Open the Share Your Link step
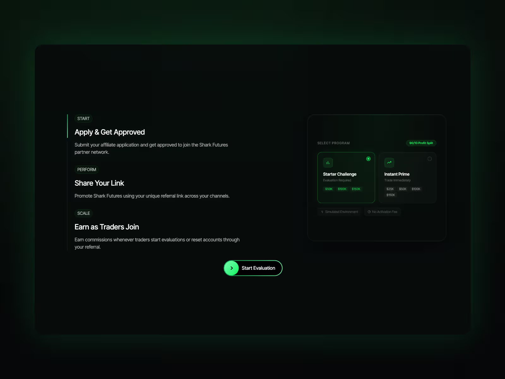The height and width of the screenshot is (379, 505). 99,183
